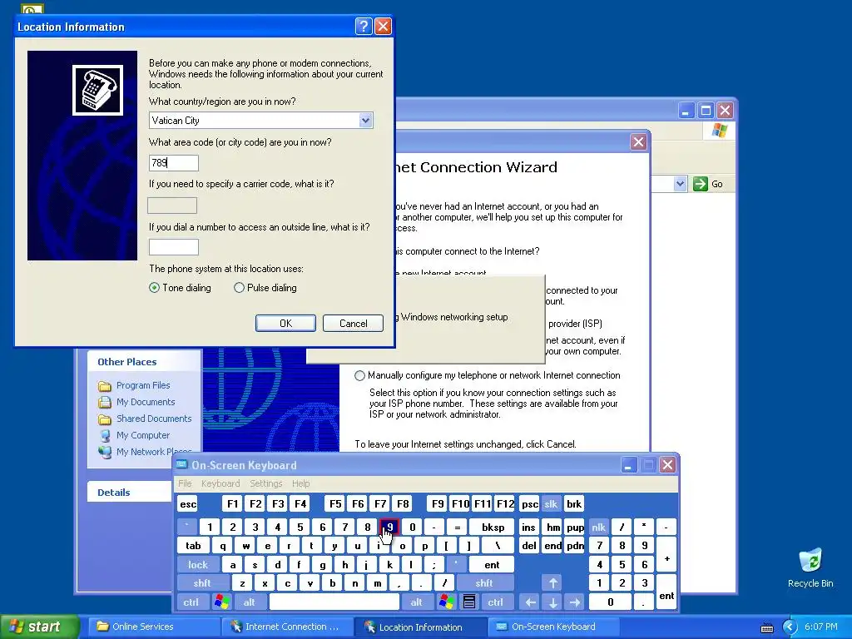This screenshot has height=639, width=852.
Task: Click the up arrow key on the on-screen keyboard
Action: point(552,583)
